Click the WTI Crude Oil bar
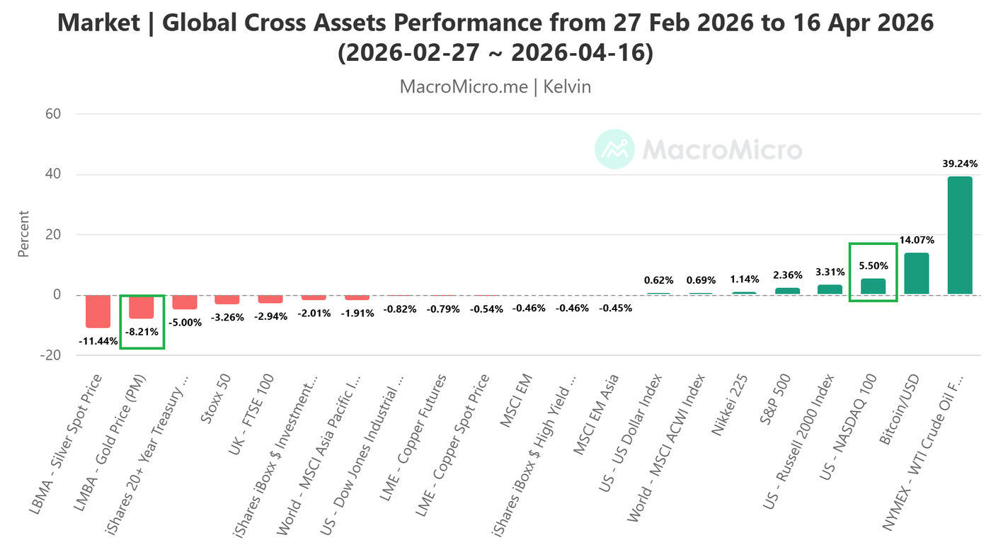This screenshot has height=557, width=991. click(960, 235)
